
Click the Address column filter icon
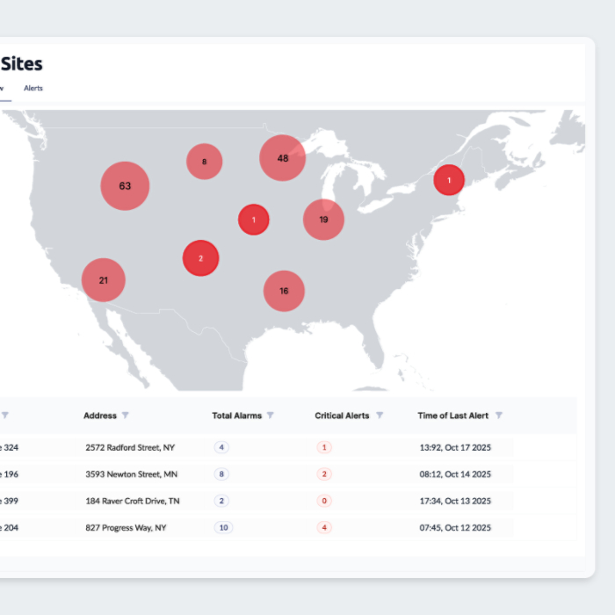click(126, 416)
